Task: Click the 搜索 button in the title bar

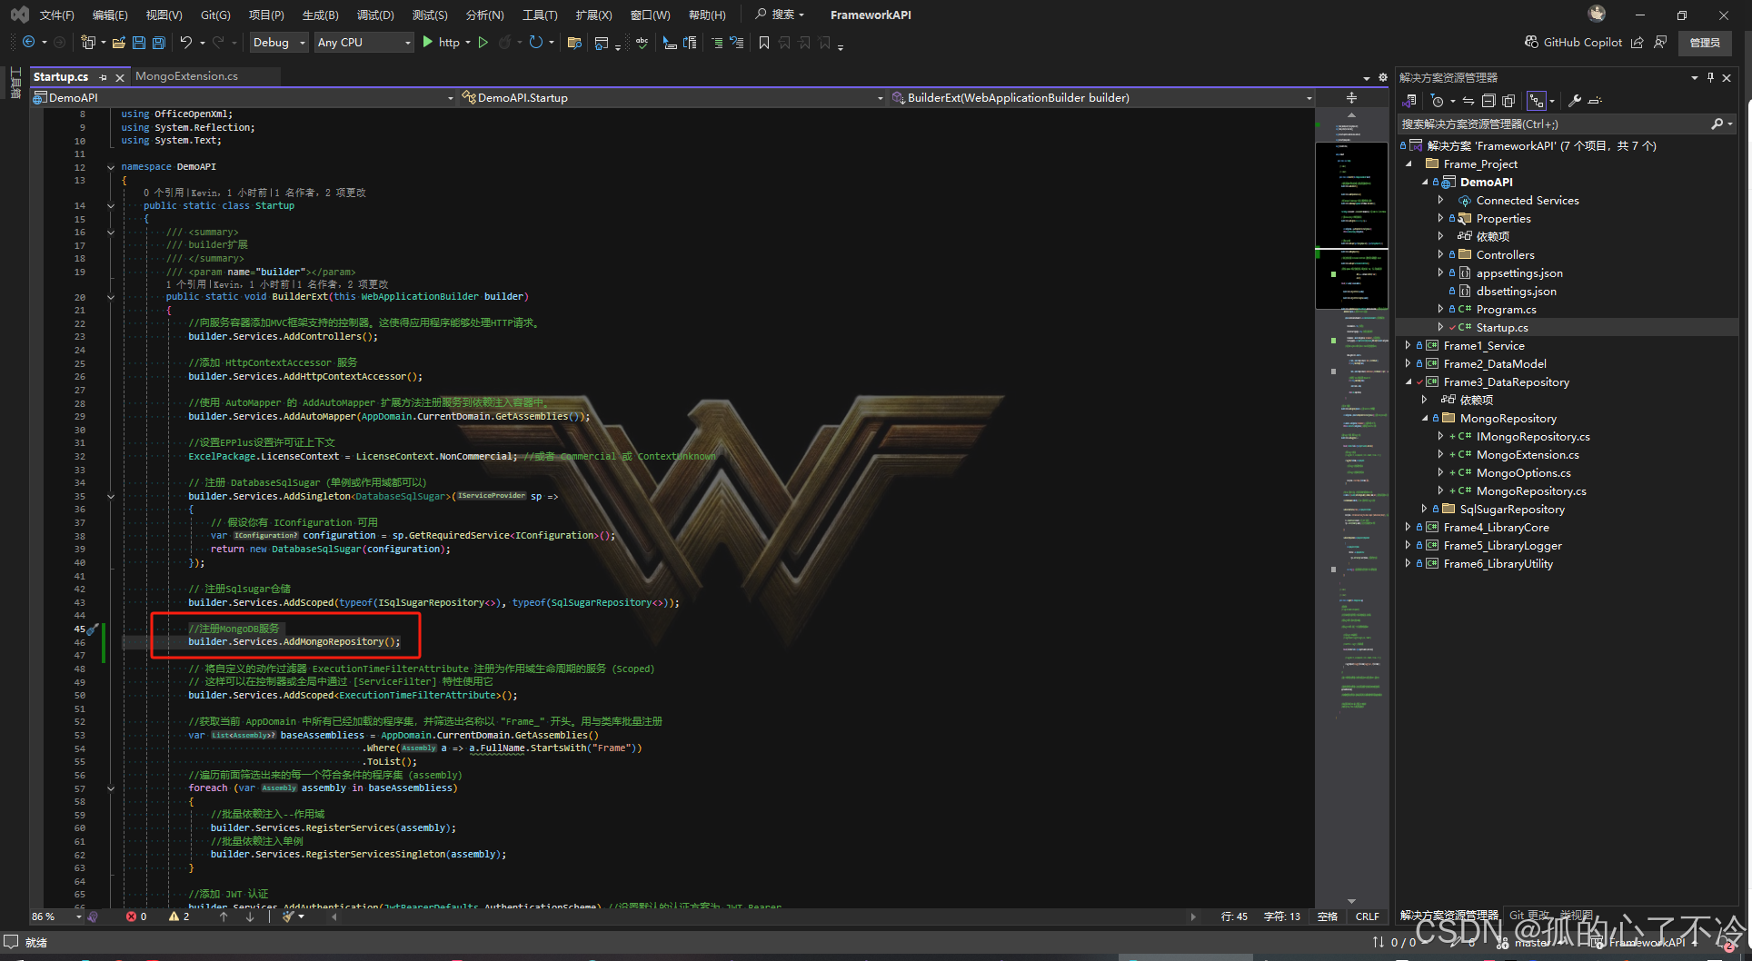Action: point(780,15)
